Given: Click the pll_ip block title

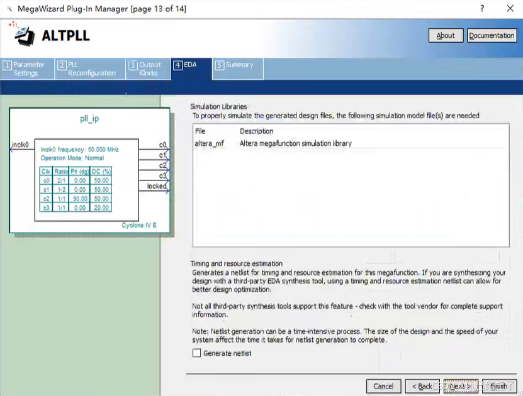Looking at the screenshot, I should pos(89,119).
